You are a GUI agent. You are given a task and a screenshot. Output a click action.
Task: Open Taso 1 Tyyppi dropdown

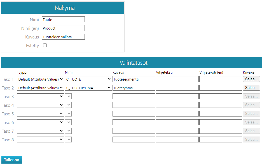coord(40,79)
